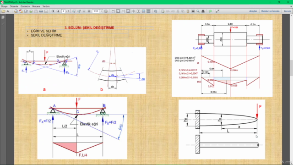Image resolution: width=293 pixels, height=165 pixels.
Task: Restore down the Adobe Reader window
Action: click(x=279, y=2)
